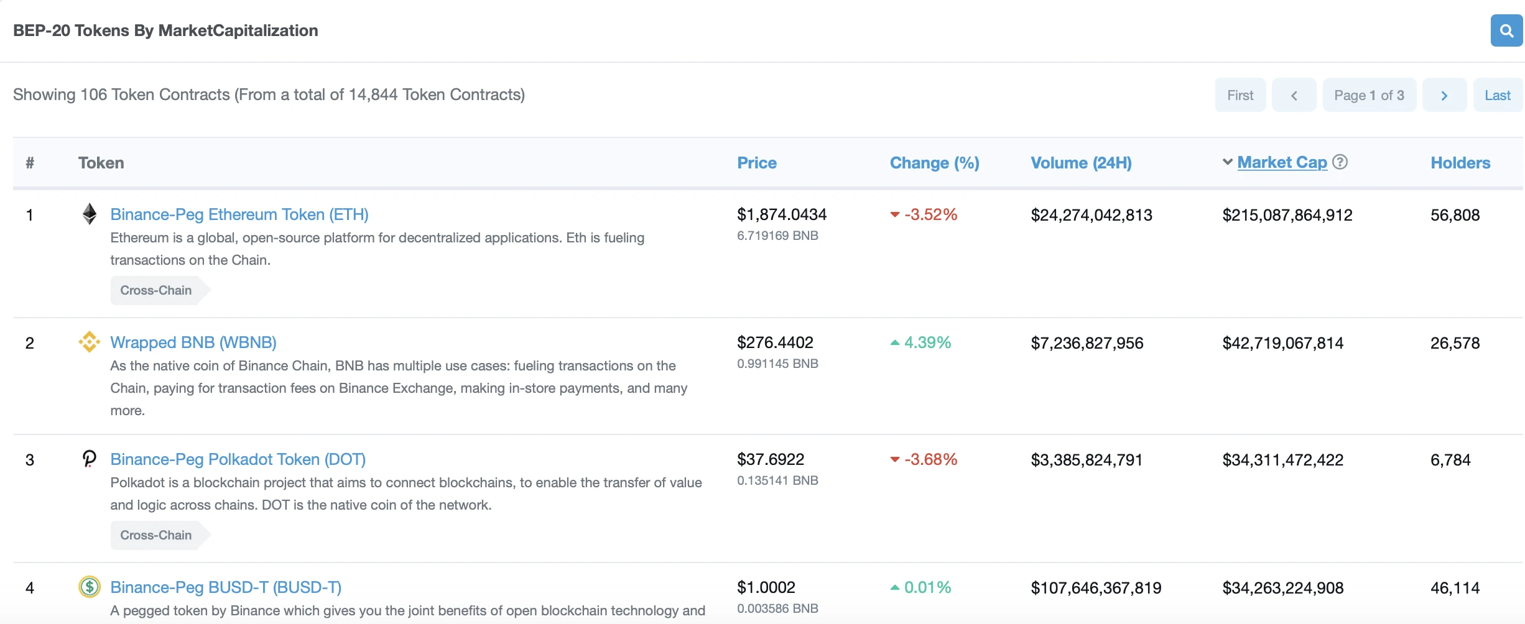The image size is (1525, 624).
Task: Click BUSD-T volume $107,646,367,819
Action: tap(1096, 588)
